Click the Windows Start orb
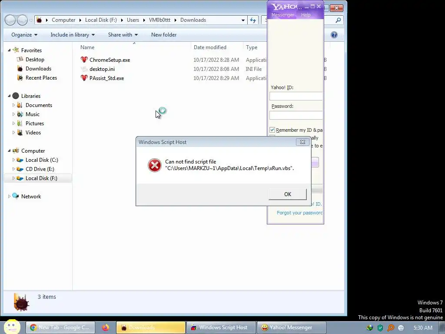 tap(12, 327)
